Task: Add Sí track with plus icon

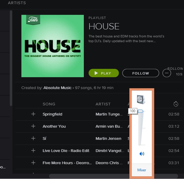Action: point(33,138)
